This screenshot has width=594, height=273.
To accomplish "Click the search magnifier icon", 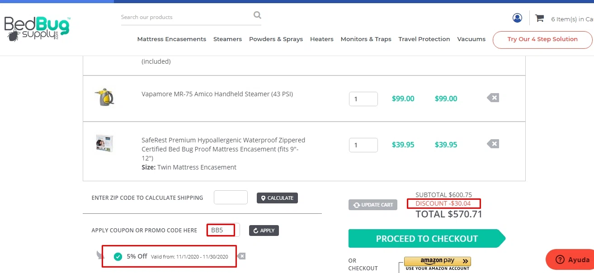I will (x=257, y=15).
